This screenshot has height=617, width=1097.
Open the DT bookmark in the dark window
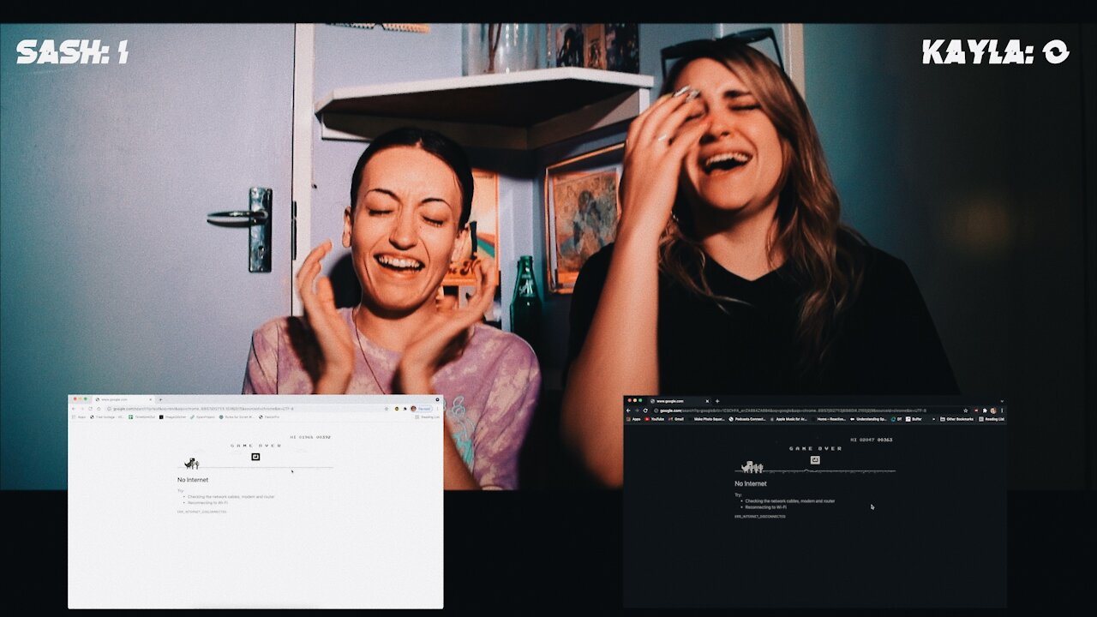tap(898, 419)
